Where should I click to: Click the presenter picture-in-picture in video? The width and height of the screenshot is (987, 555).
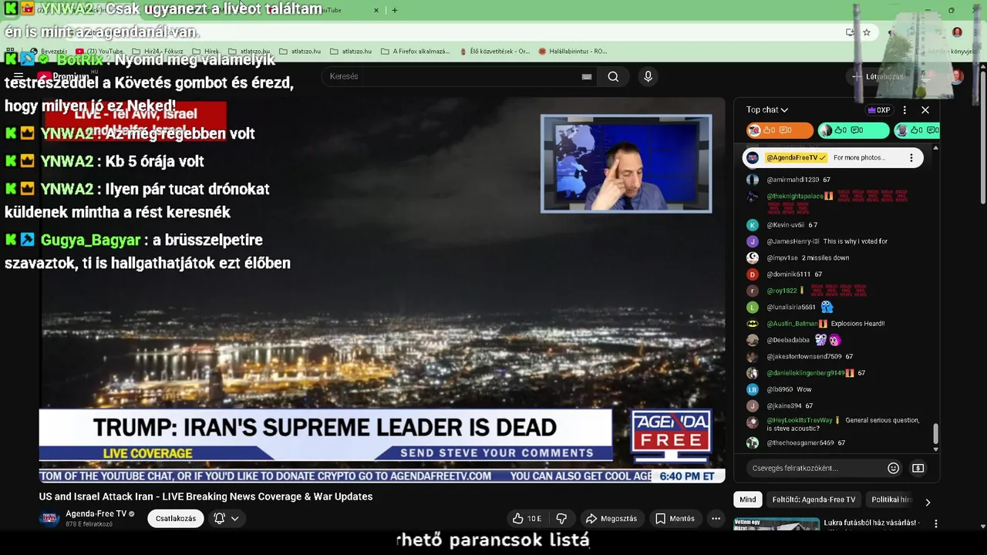(626, 163)
